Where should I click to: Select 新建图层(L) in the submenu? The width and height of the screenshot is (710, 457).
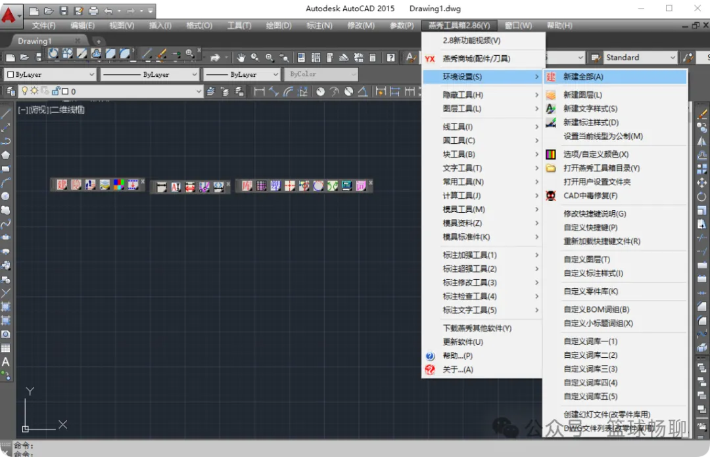click(615, 95)
